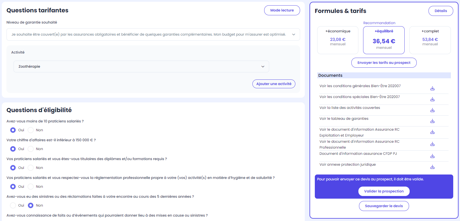The height and width of the screenshot is (221, 460).
Task: Click 'Voir le tableau de garanties' text
Action: (344, 119)
